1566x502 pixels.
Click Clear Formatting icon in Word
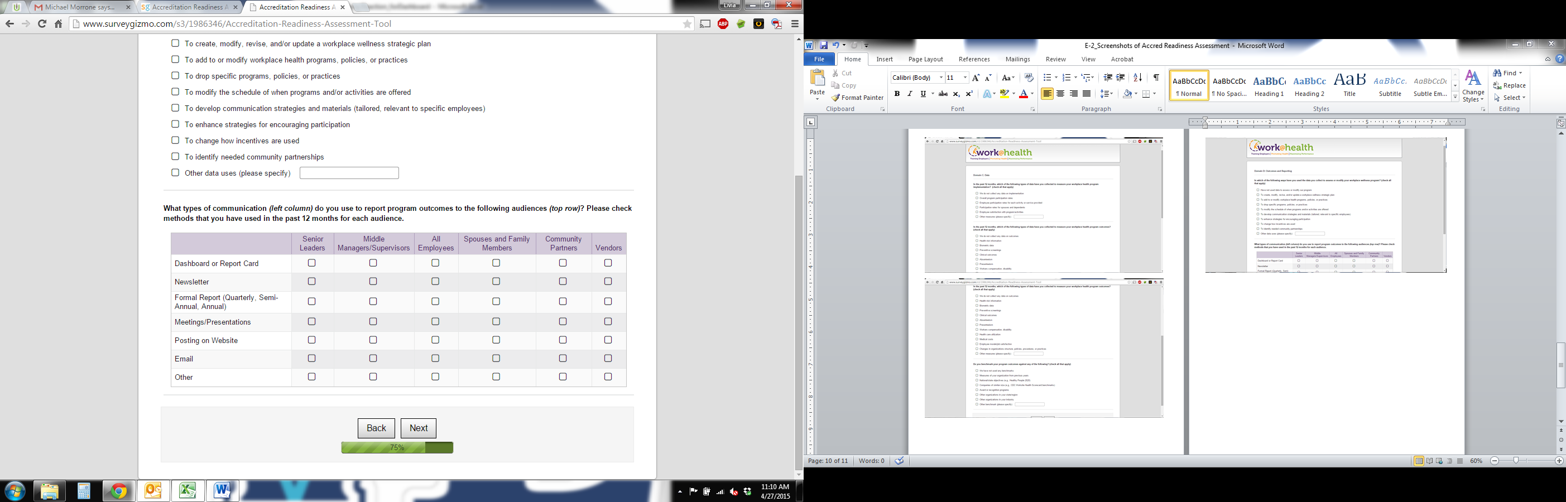tap(1029, 78)
